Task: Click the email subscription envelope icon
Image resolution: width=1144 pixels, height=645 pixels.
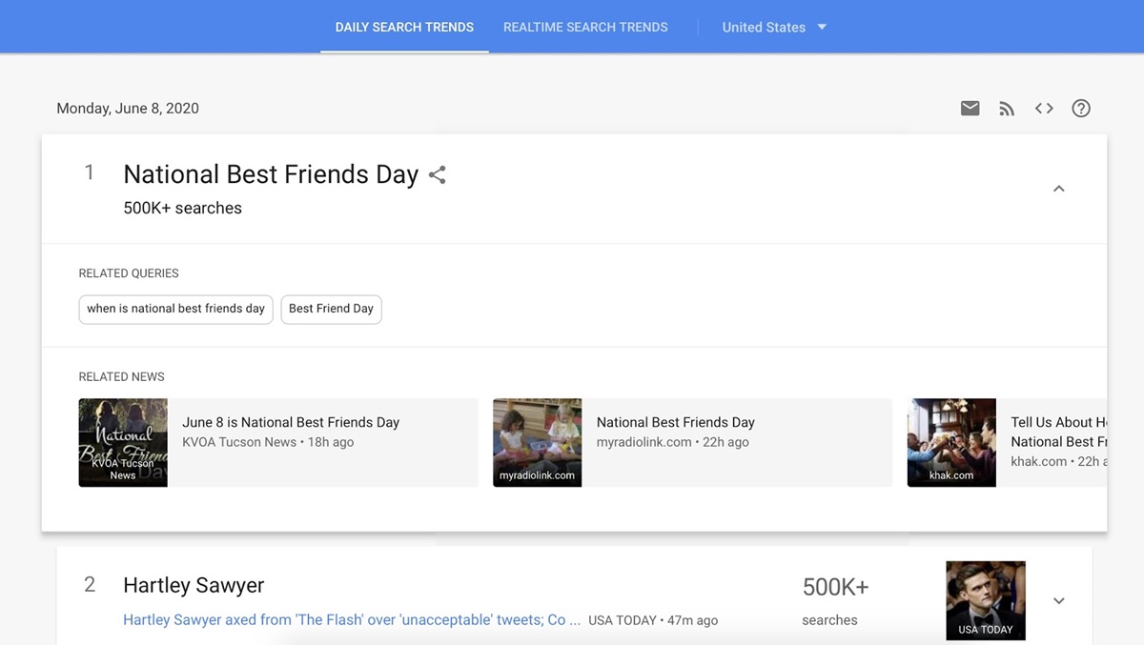Action: tap(970, 109)
